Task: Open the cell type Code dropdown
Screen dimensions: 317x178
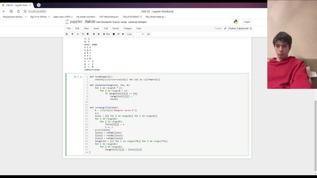Action: [135, 34]
